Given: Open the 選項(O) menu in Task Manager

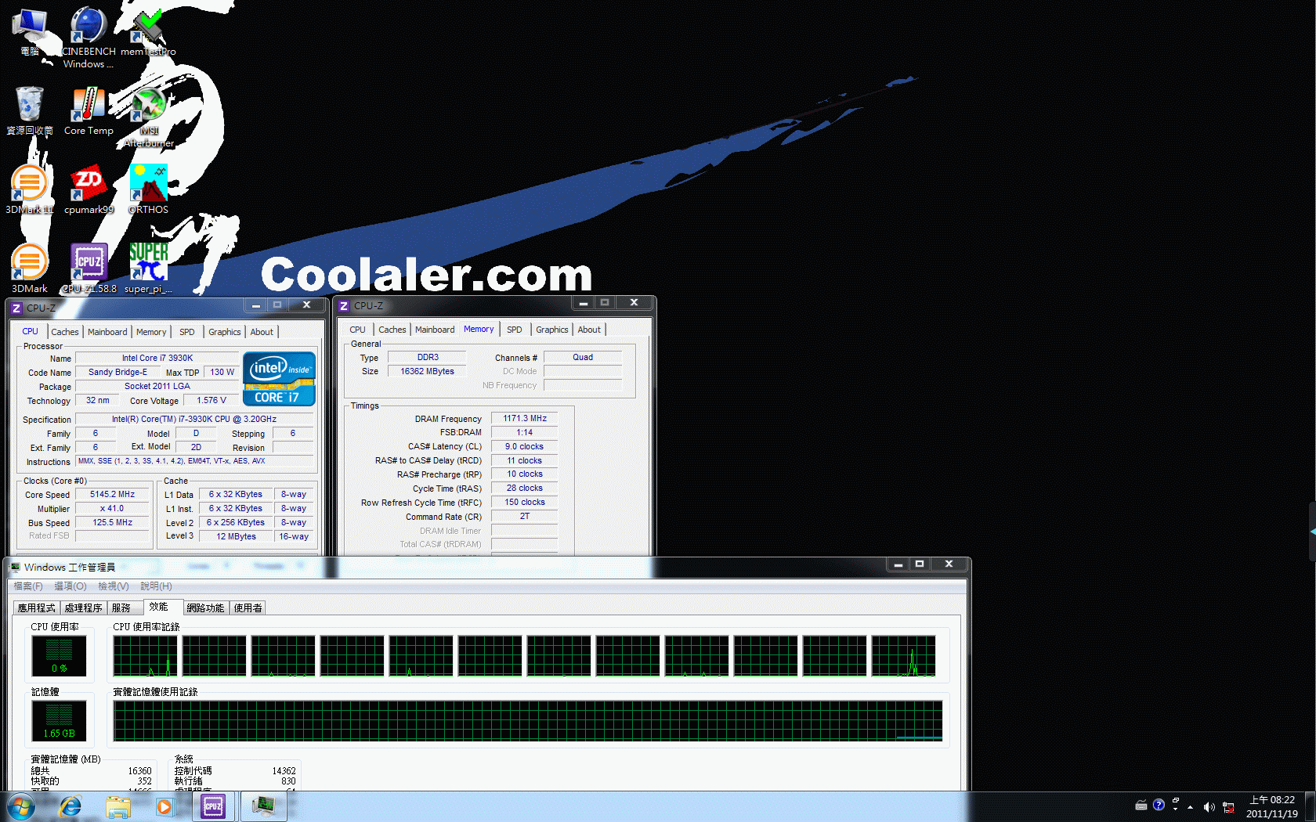Looking at the screenshot, I should [x=70, y=586].
